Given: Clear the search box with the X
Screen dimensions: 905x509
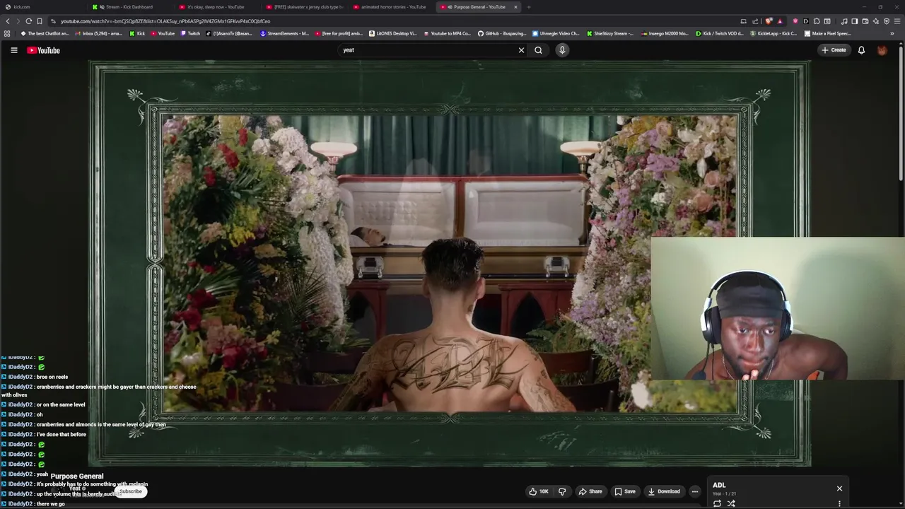Looking at the screenshot, I should (x=521, y=50).
